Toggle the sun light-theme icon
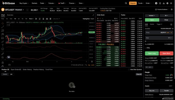The width and height of the screenshot is (175, 100). pyautogui.click(x=171, y=3)
